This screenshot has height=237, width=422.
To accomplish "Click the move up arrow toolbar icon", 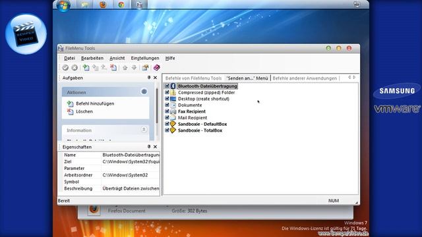I will (125, 68).
